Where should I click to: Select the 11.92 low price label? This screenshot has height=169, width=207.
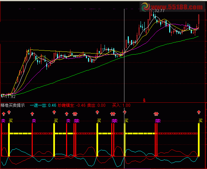pos(10,97)
